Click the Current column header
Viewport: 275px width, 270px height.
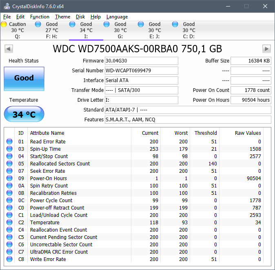tap(150, 133)
